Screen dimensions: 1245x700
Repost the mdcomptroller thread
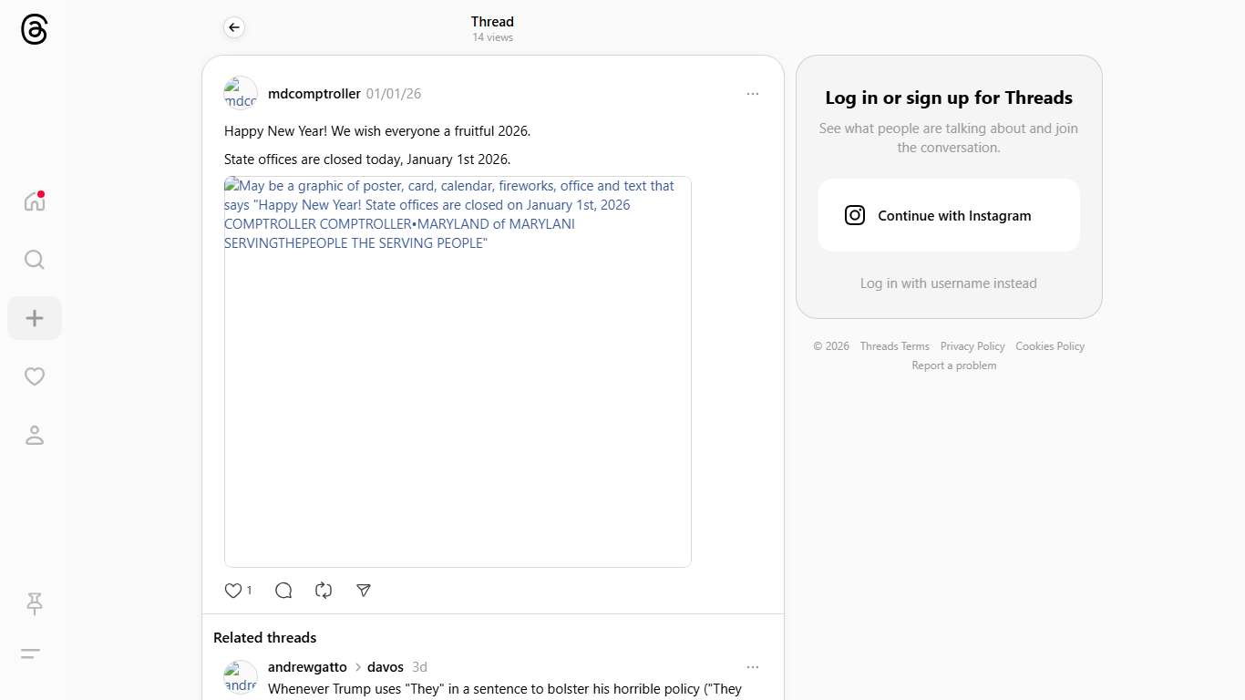[324, 591]
